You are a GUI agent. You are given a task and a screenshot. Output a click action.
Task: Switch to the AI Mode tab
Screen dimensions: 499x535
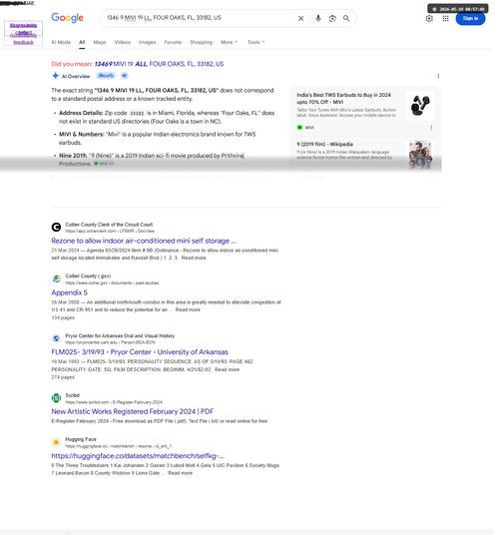point(61,42)
